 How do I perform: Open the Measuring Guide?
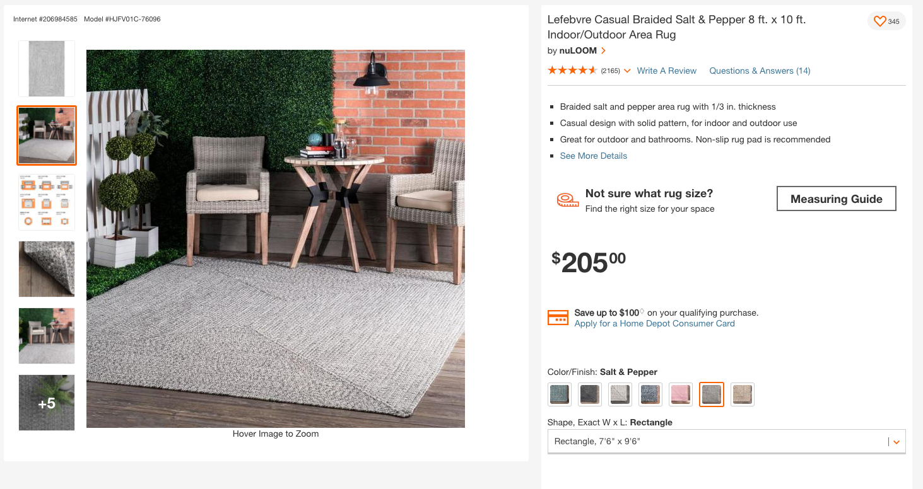836,198
